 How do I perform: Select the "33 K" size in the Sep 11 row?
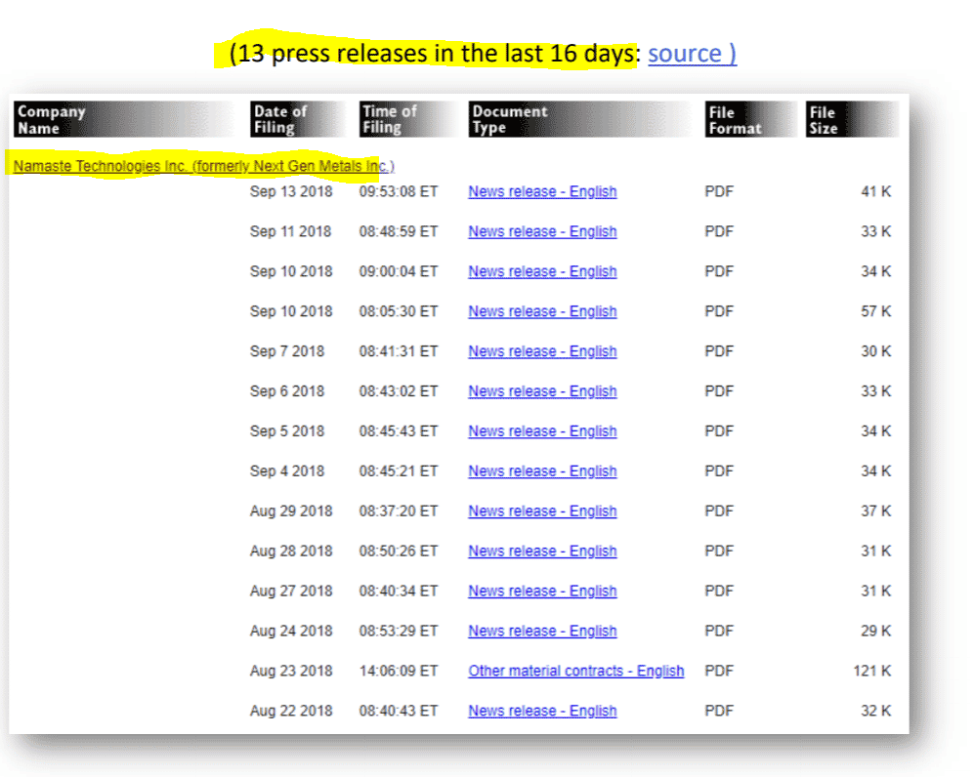pyautogui.click(x=876, y=231)
